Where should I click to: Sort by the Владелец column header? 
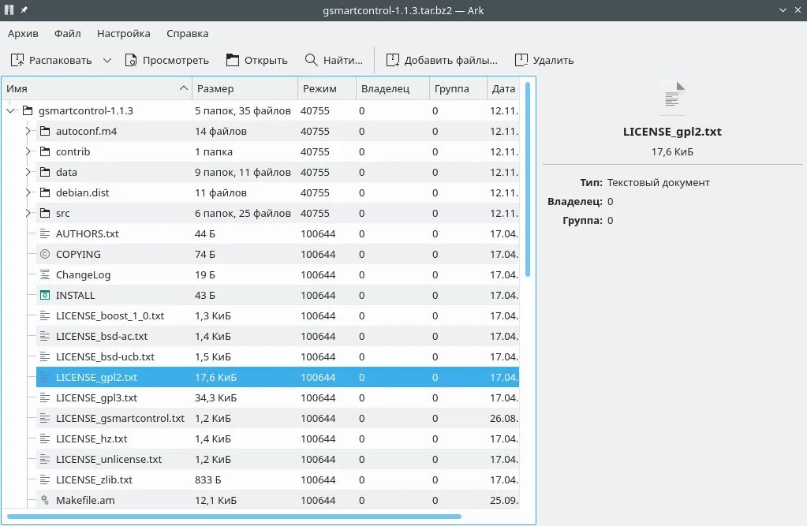(x=393, y=88)
